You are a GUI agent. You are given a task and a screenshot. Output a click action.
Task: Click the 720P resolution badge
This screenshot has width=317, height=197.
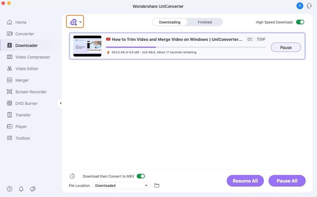click(x=261, y=39)
